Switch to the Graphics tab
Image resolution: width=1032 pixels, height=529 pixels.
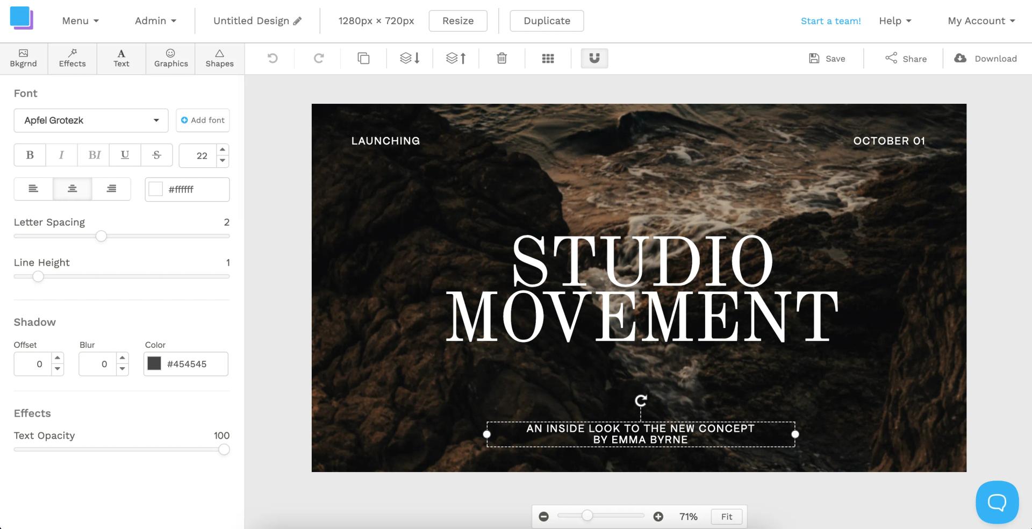[171, 58]
